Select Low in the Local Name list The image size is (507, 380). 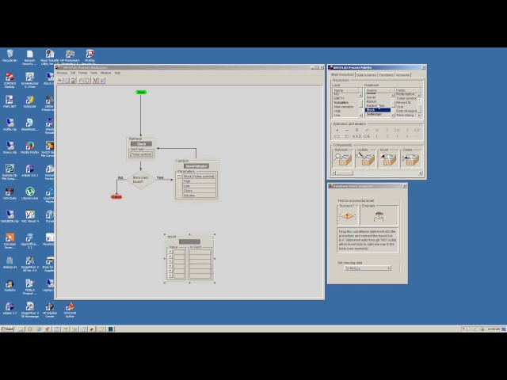coord(337,115)
